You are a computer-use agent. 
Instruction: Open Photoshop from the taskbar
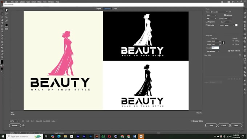[x=90, y=136]
